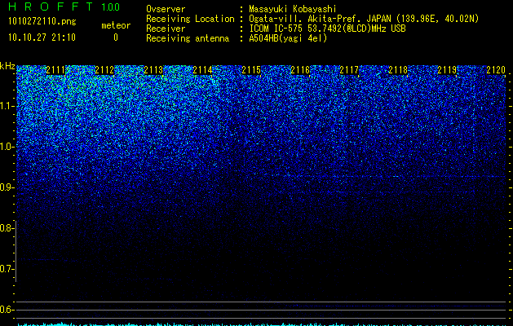Click the version number 1.0.0
Image resolution: width=513 pixels, height=326 pixels.
pos(110,7)
